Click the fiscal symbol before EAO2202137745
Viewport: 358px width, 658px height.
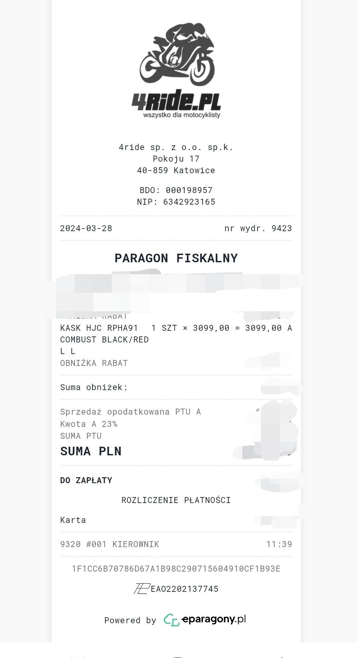click(141, 588)
